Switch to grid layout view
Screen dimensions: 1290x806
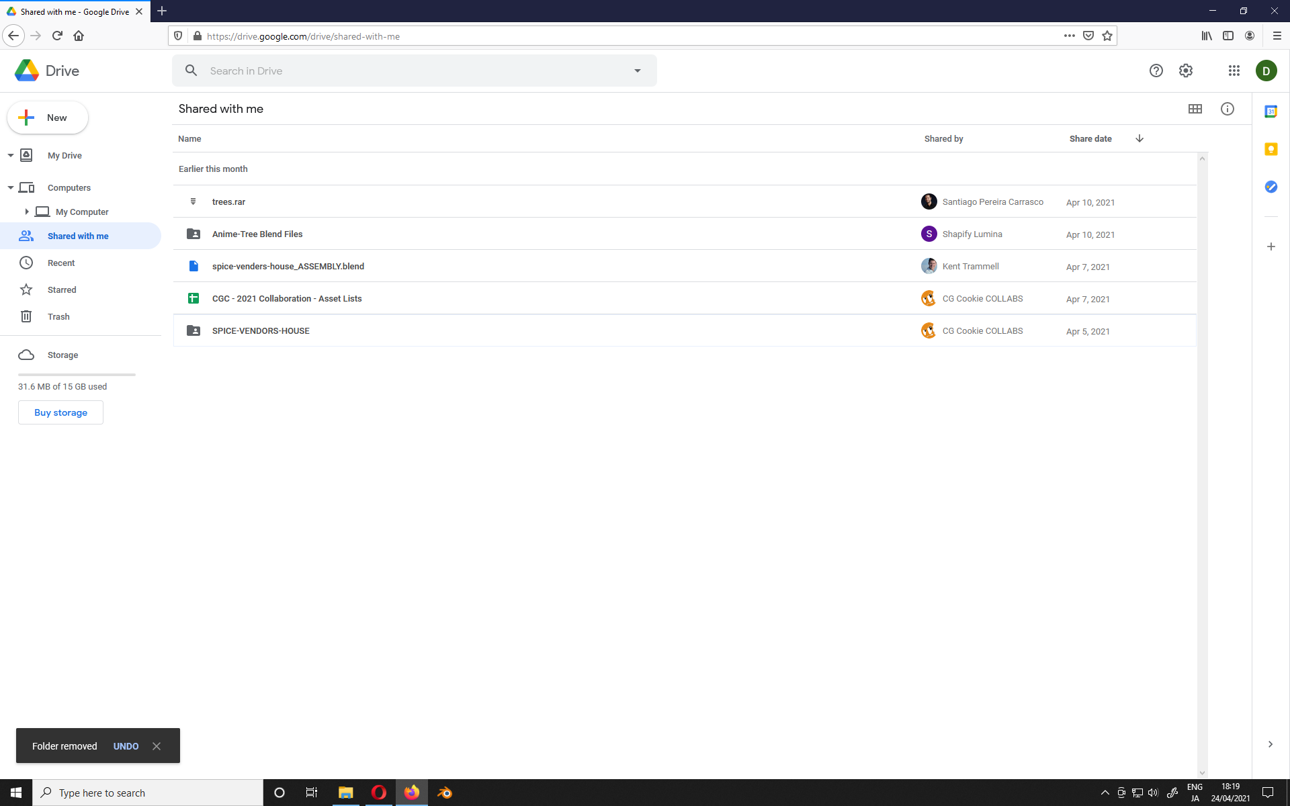tap(1195, 109)
